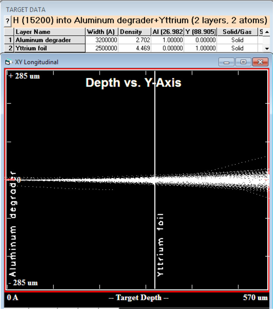Click the H (15200) ion-target title field
The width and height of the screenshot is (273, 309).
pyautogui.click(x=140, y=20)
